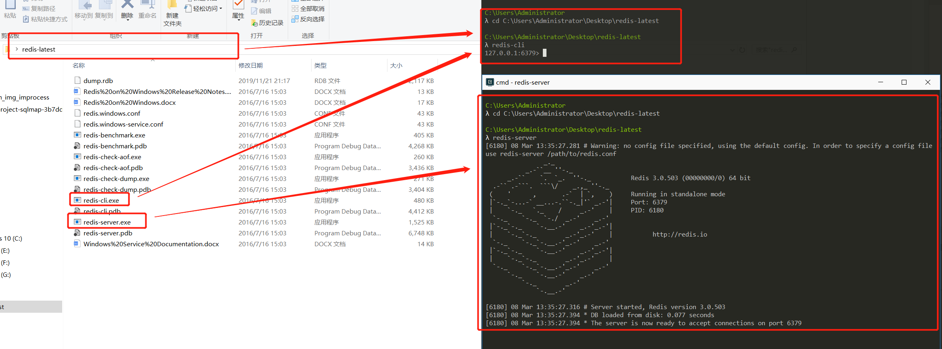Click 编辑 (Edit) in the ribbon's Open group
Viewport: 942px width, 349px height.
pos(261,11)
